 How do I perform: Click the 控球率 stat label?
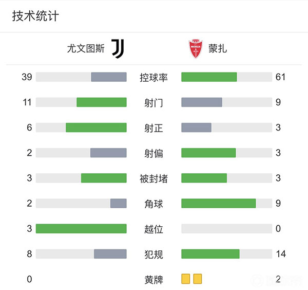click(154, 78)
